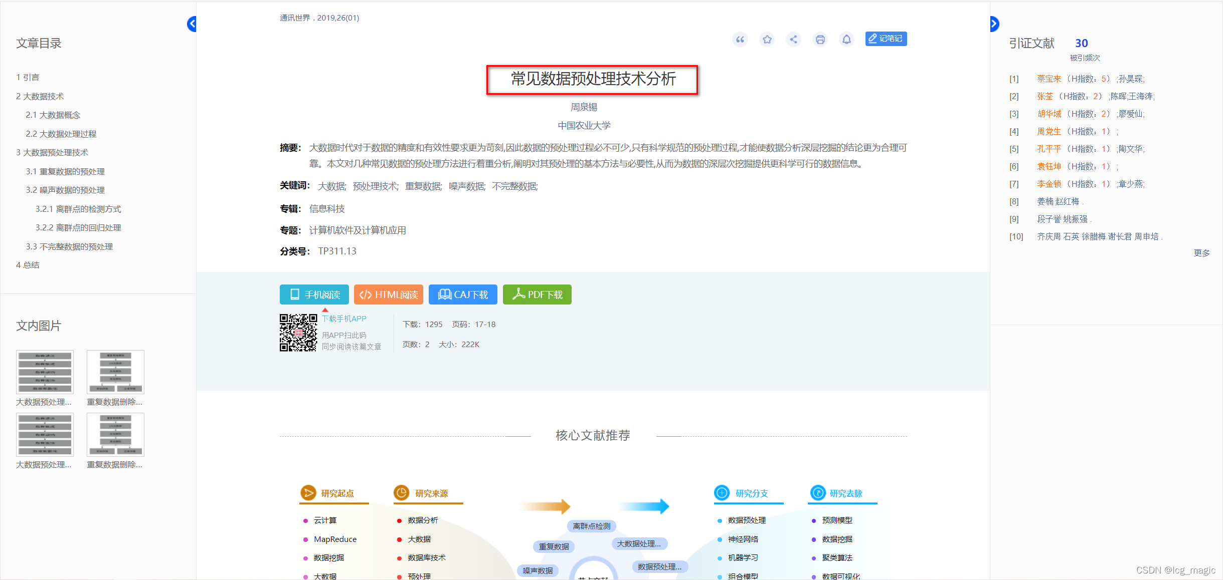Collapse the left sidebar with blue arrow
This screenshot has width=1223, height=580.
192,24
